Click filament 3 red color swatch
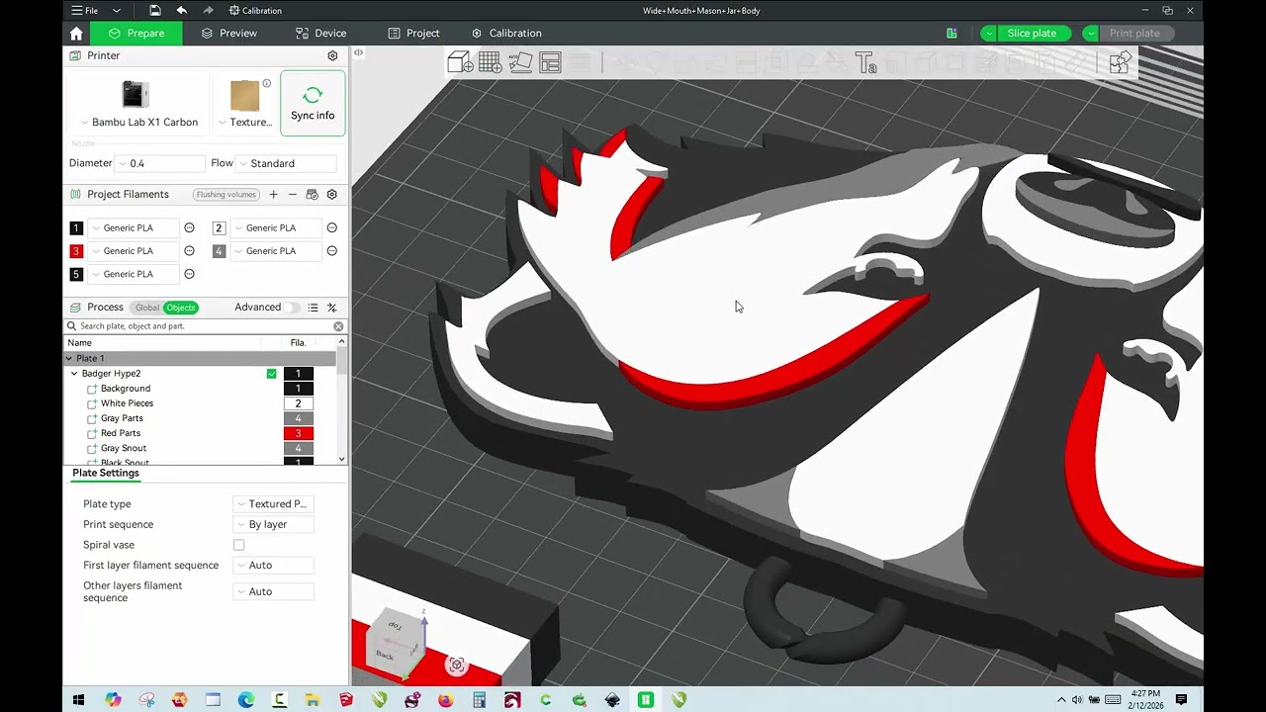 [76, 251]
